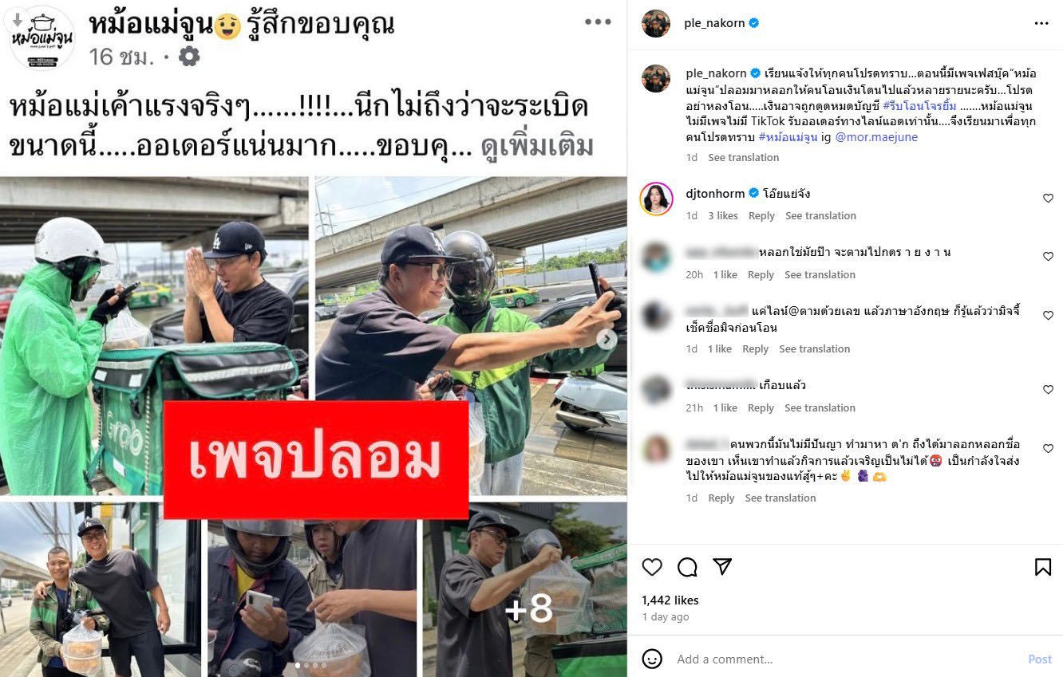Reply to djtonhorm's comment
This screenshot has width=1063, height=677.
click(761, 216)
